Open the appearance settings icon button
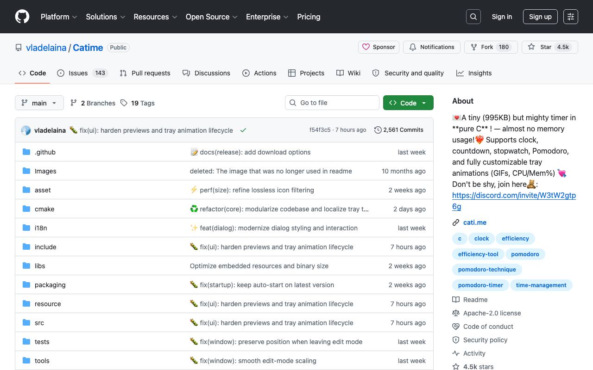593x370 pixels. [571, 17]
